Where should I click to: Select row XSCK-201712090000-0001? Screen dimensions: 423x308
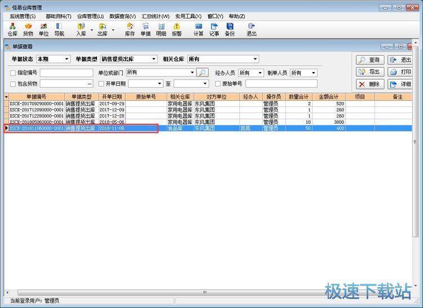coord(208,110)
